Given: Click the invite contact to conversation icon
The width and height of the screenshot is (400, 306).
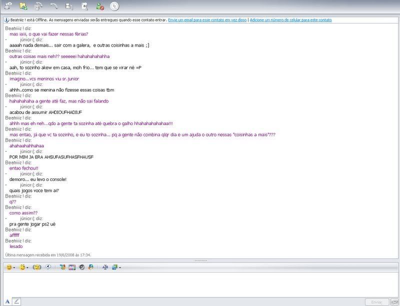Looking at the screenshot, I should [8, 6].
